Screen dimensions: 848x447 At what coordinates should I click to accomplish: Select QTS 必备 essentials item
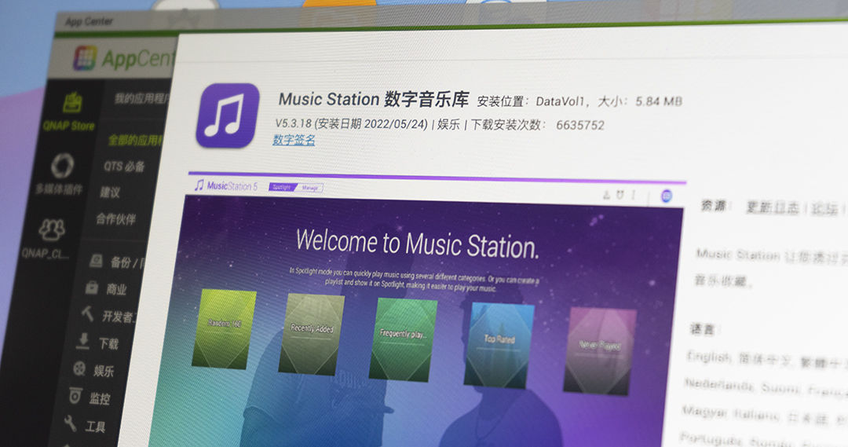pos(124,166)
